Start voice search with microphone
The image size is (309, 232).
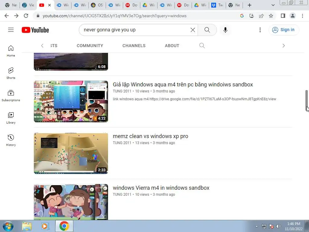pos(225,30)
